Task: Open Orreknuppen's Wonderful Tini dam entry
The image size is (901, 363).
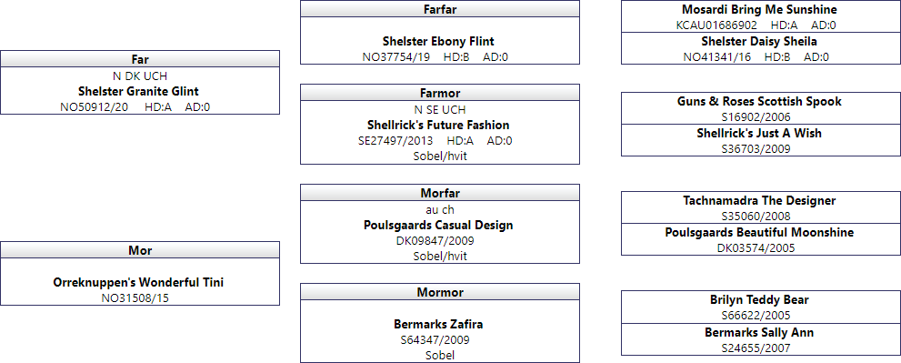Action: [x=138, y=282]
